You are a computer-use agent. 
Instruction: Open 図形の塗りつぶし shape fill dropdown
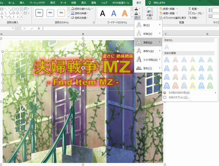82,9
